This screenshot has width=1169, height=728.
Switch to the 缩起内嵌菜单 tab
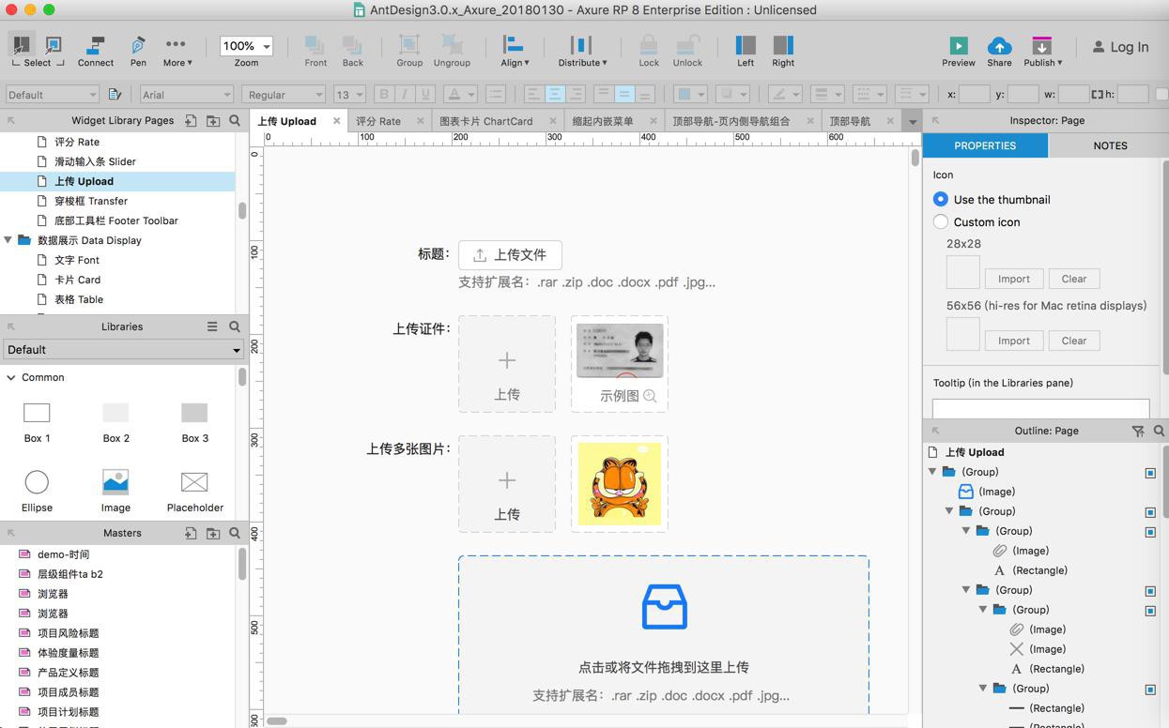point(602,121)
